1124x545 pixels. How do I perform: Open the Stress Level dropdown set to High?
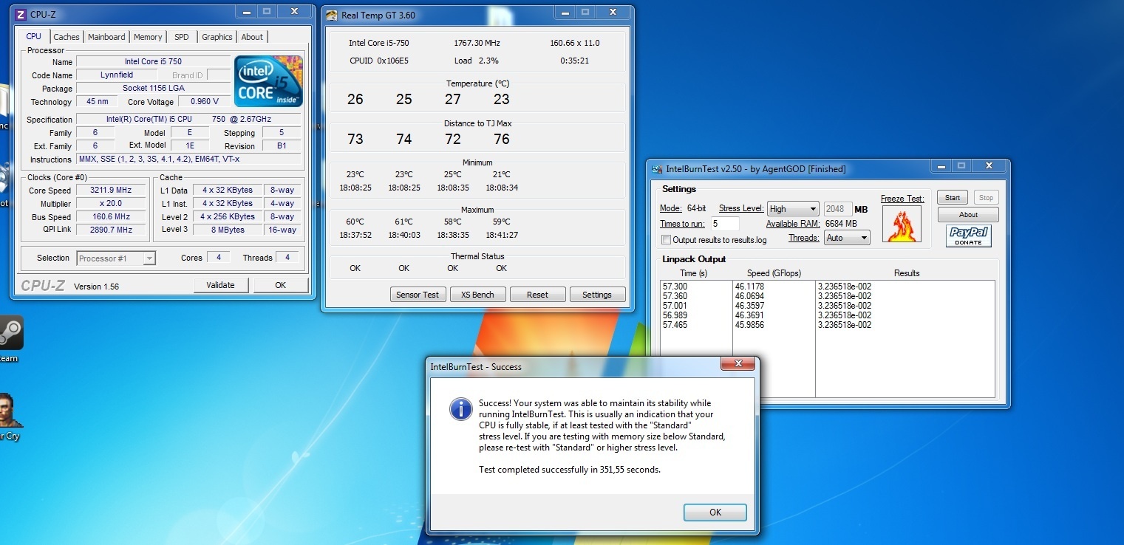(793, 209)
